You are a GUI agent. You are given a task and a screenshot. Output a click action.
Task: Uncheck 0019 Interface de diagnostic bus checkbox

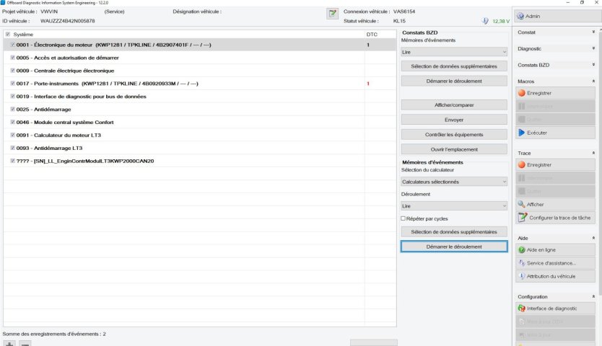[x=13, y=97]
